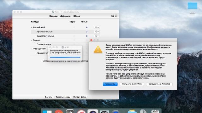Click new count 6 for Английский
This screenshot has width=202, height=113.
[x=87, y=27]
